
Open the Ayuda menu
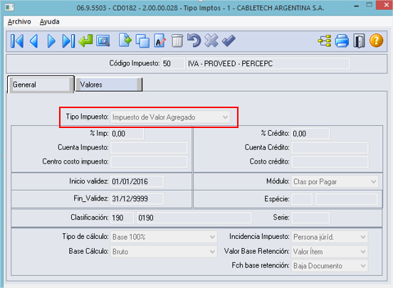tap(49, 22)
